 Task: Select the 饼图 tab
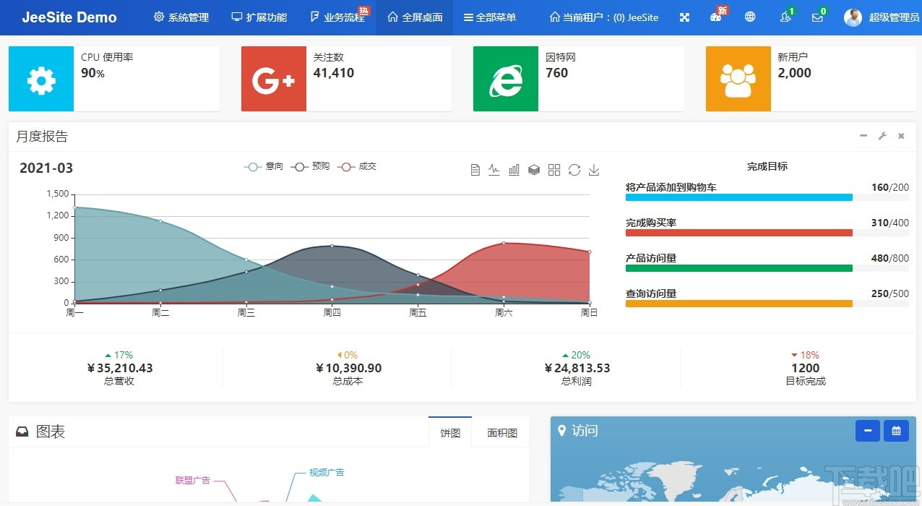click(x=449, y=431)
